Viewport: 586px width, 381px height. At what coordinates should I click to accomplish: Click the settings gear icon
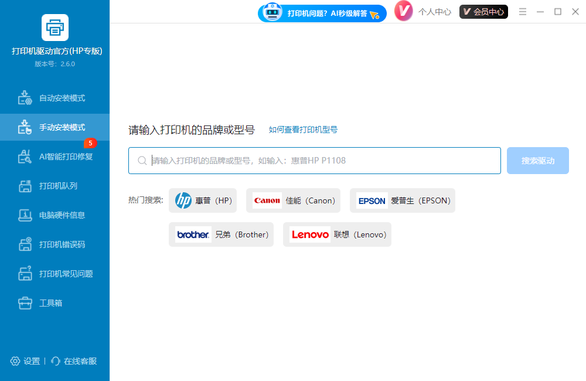[15, 361]
